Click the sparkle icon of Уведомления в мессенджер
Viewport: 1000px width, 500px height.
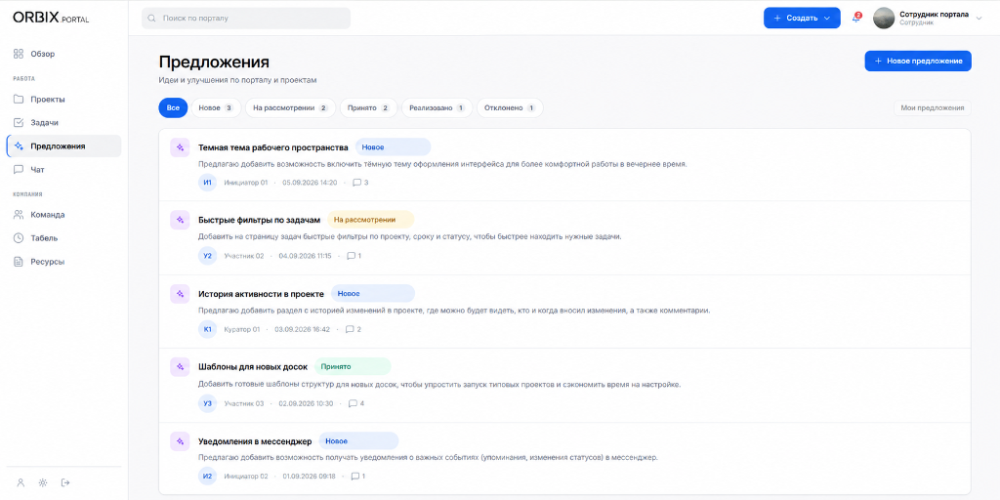[180, 440]
